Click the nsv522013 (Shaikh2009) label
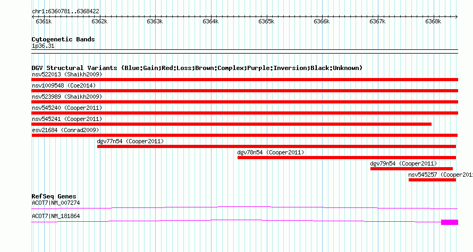The image size is (473, 252). 67,74
